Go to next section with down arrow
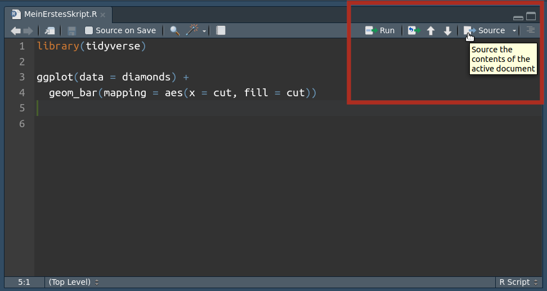 click(x=447, y=31)
